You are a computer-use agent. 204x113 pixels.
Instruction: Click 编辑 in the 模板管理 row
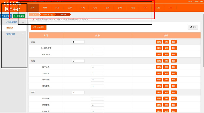coord(166,86)
